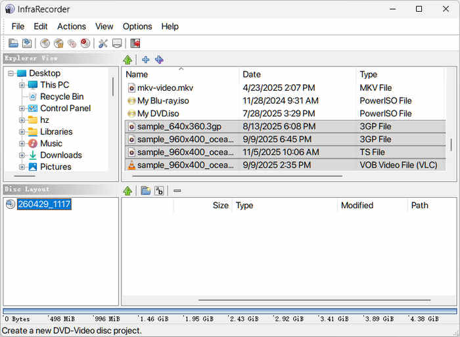Click the Disc Layout list horizontal scrollbar
This screenshot has width=460, height=337.
pyautogui.click(x=315, y=300)
